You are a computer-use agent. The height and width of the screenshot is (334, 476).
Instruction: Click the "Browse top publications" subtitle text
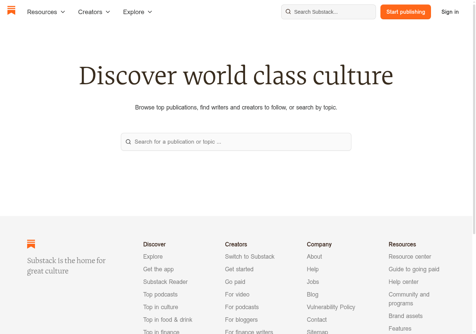(236, 107)
